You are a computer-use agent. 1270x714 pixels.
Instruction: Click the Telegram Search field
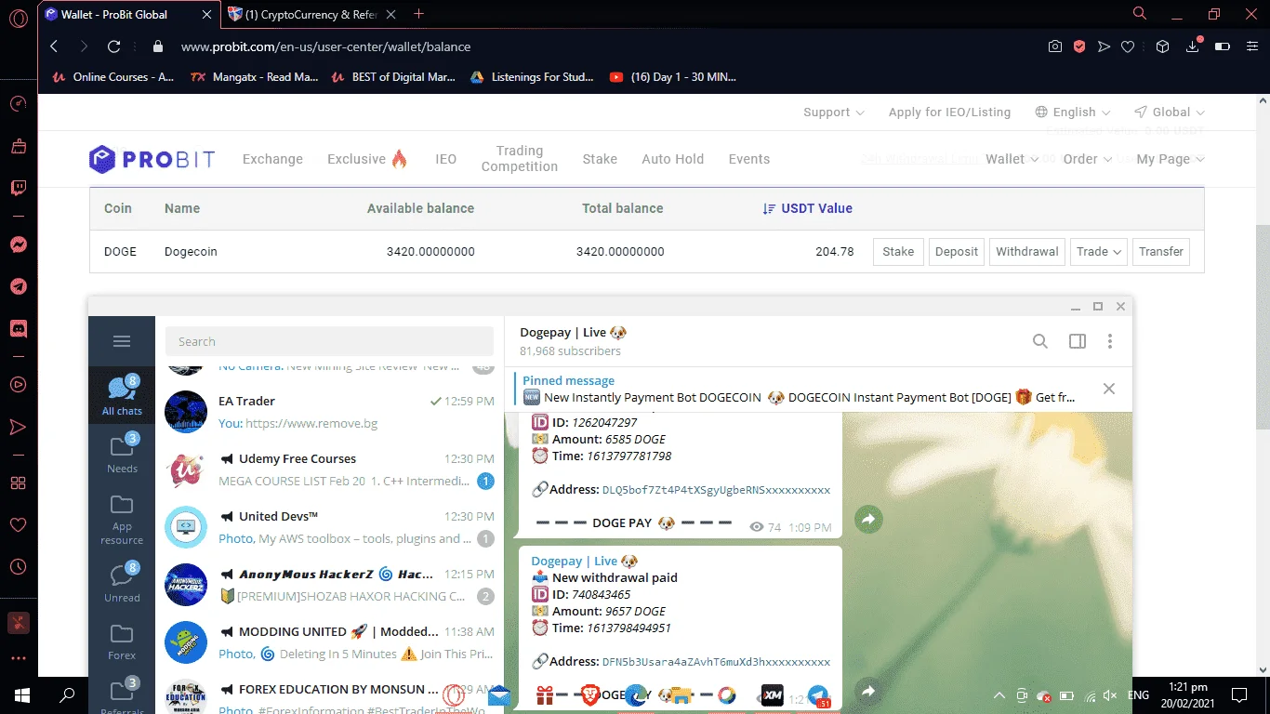329,341
